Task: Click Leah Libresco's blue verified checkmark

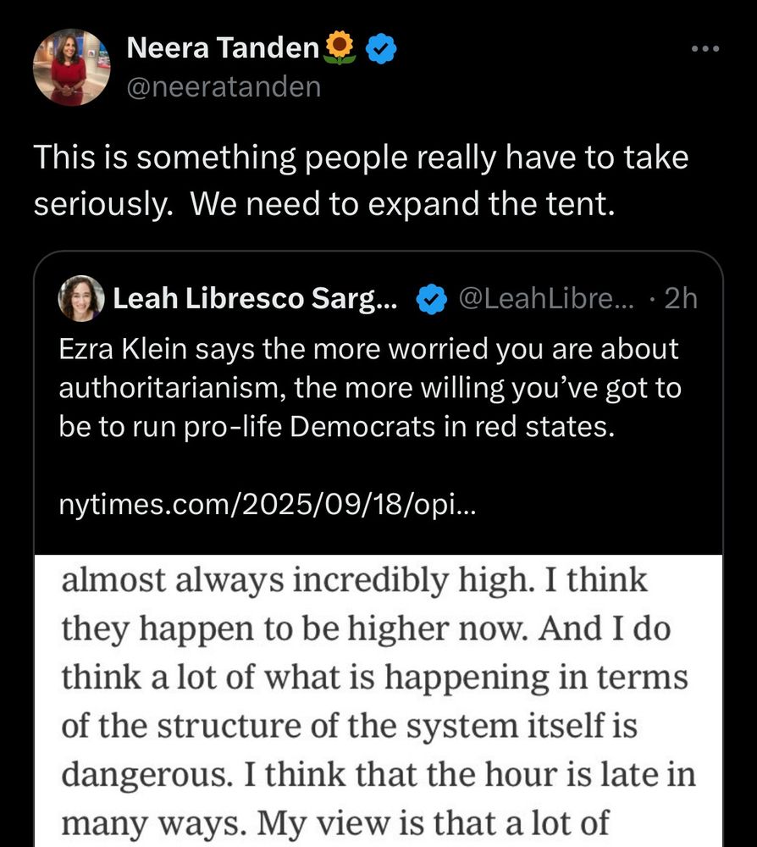Action: tap(434, 299)
